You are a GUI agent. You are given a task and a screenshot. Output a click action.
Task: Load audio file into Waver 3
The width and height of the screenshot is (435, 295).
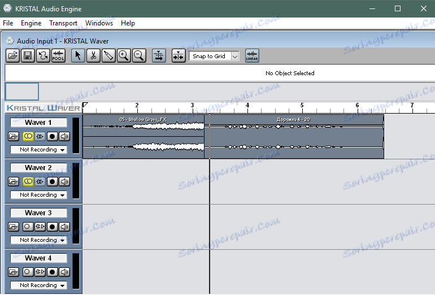click(x=14, y=227)
